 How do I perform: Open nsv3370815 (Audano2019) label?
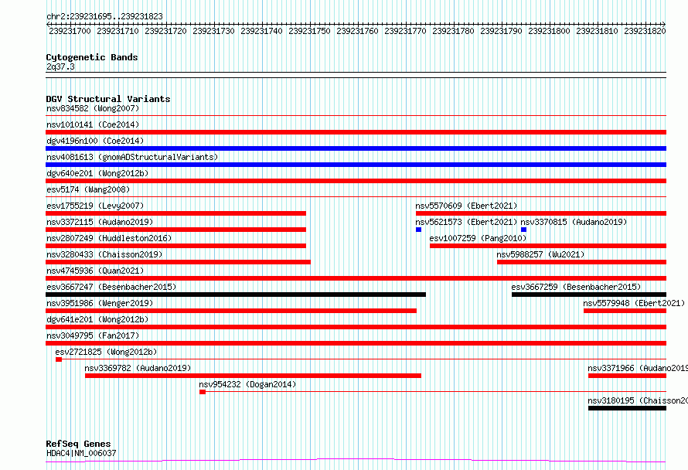click(x=574, y=222)
